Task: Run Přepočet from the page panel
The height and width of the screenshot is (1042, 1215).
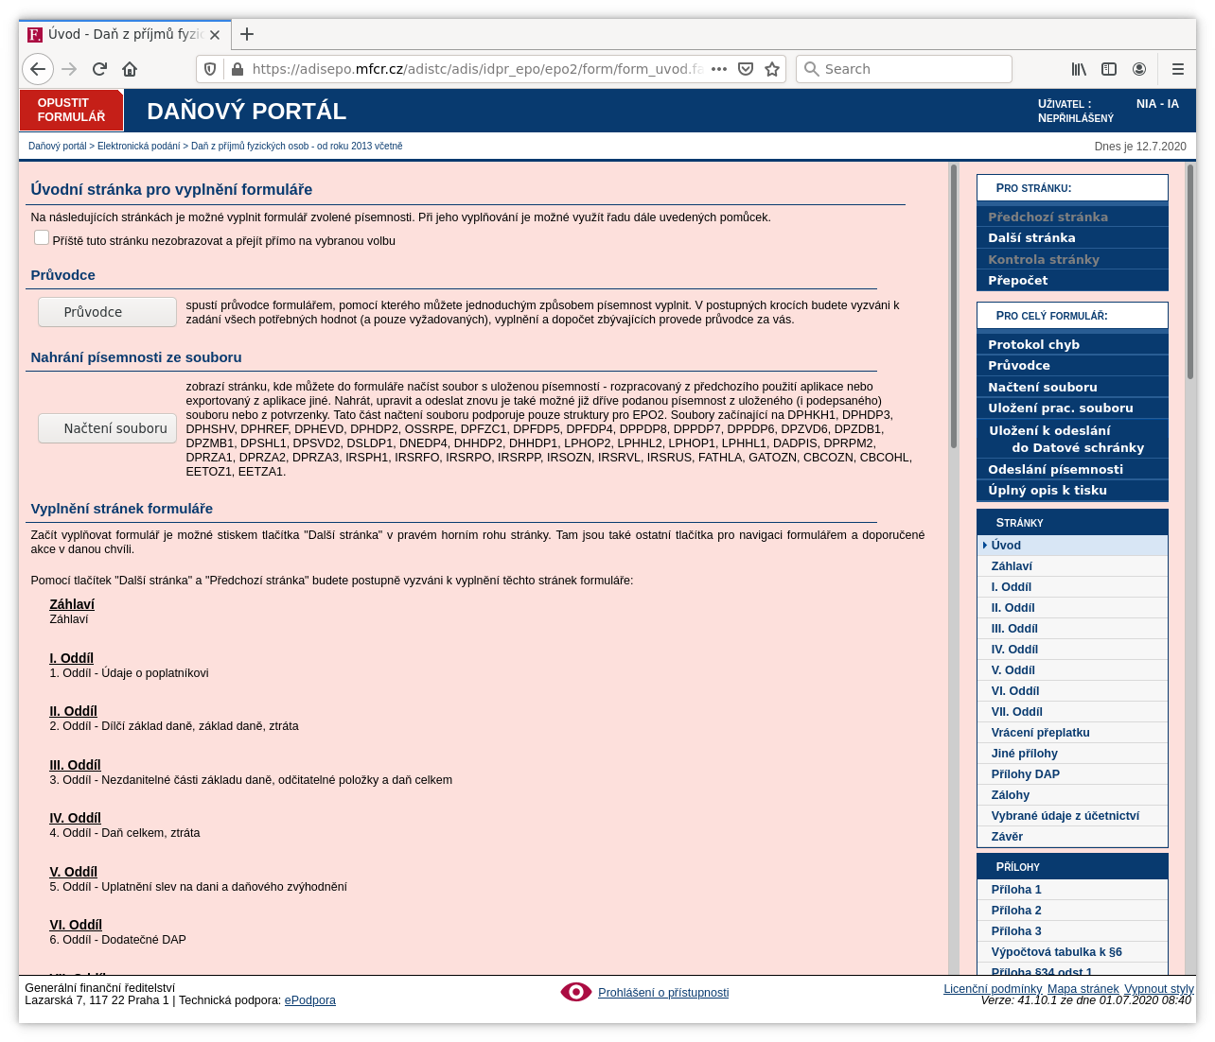Action: coord(1072,281)
